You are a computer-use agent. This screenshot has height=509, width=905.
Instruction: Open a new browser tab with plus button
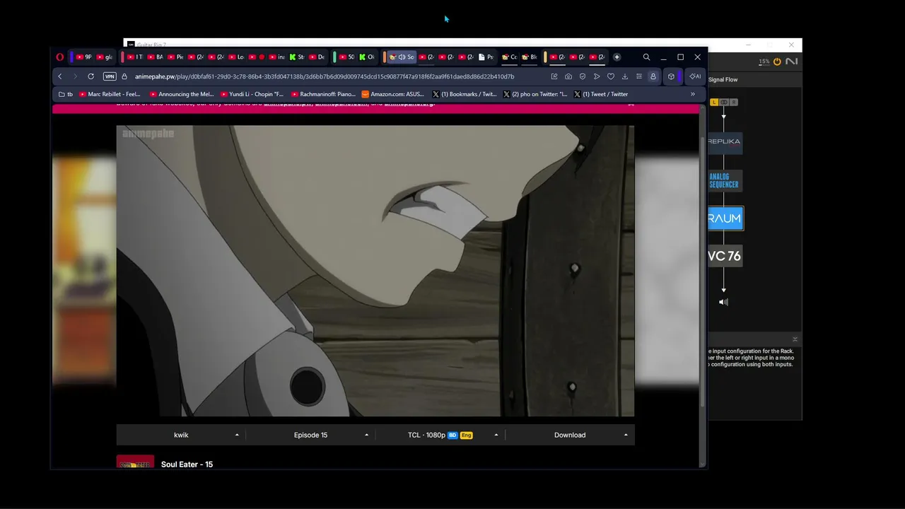tap(617, 57)
